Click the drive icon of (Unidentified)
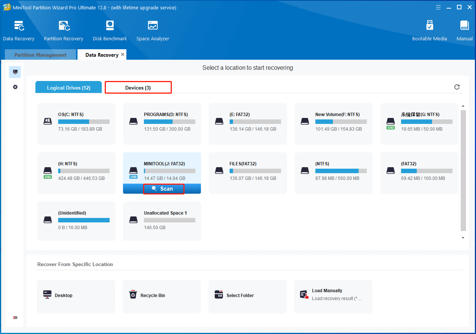Image resolution: width=476 pixels, height=334 pixels. (47, 220)
